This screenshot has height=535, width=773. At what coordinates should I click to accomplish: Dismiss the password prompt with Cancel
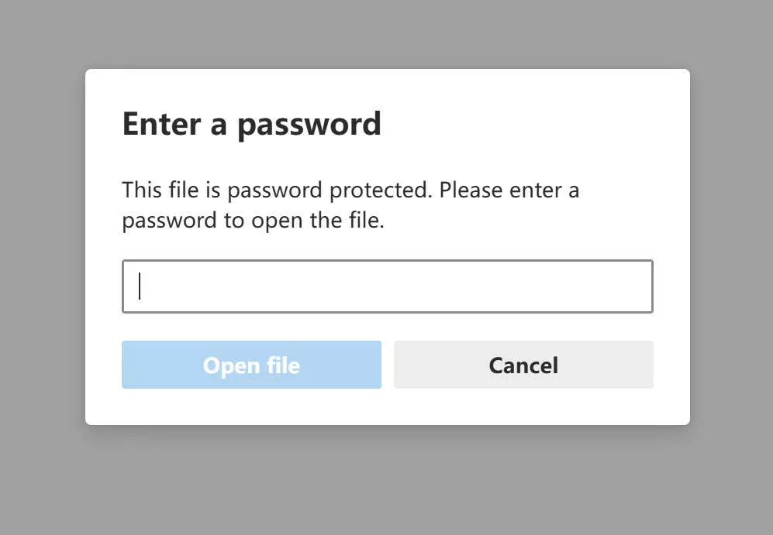[x=523, y=365]
